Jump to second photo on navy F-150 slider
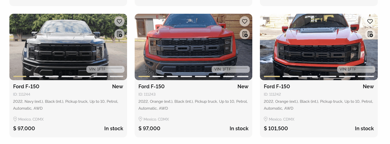The width and height of the screenshot is (390, 144). [36, 76]
